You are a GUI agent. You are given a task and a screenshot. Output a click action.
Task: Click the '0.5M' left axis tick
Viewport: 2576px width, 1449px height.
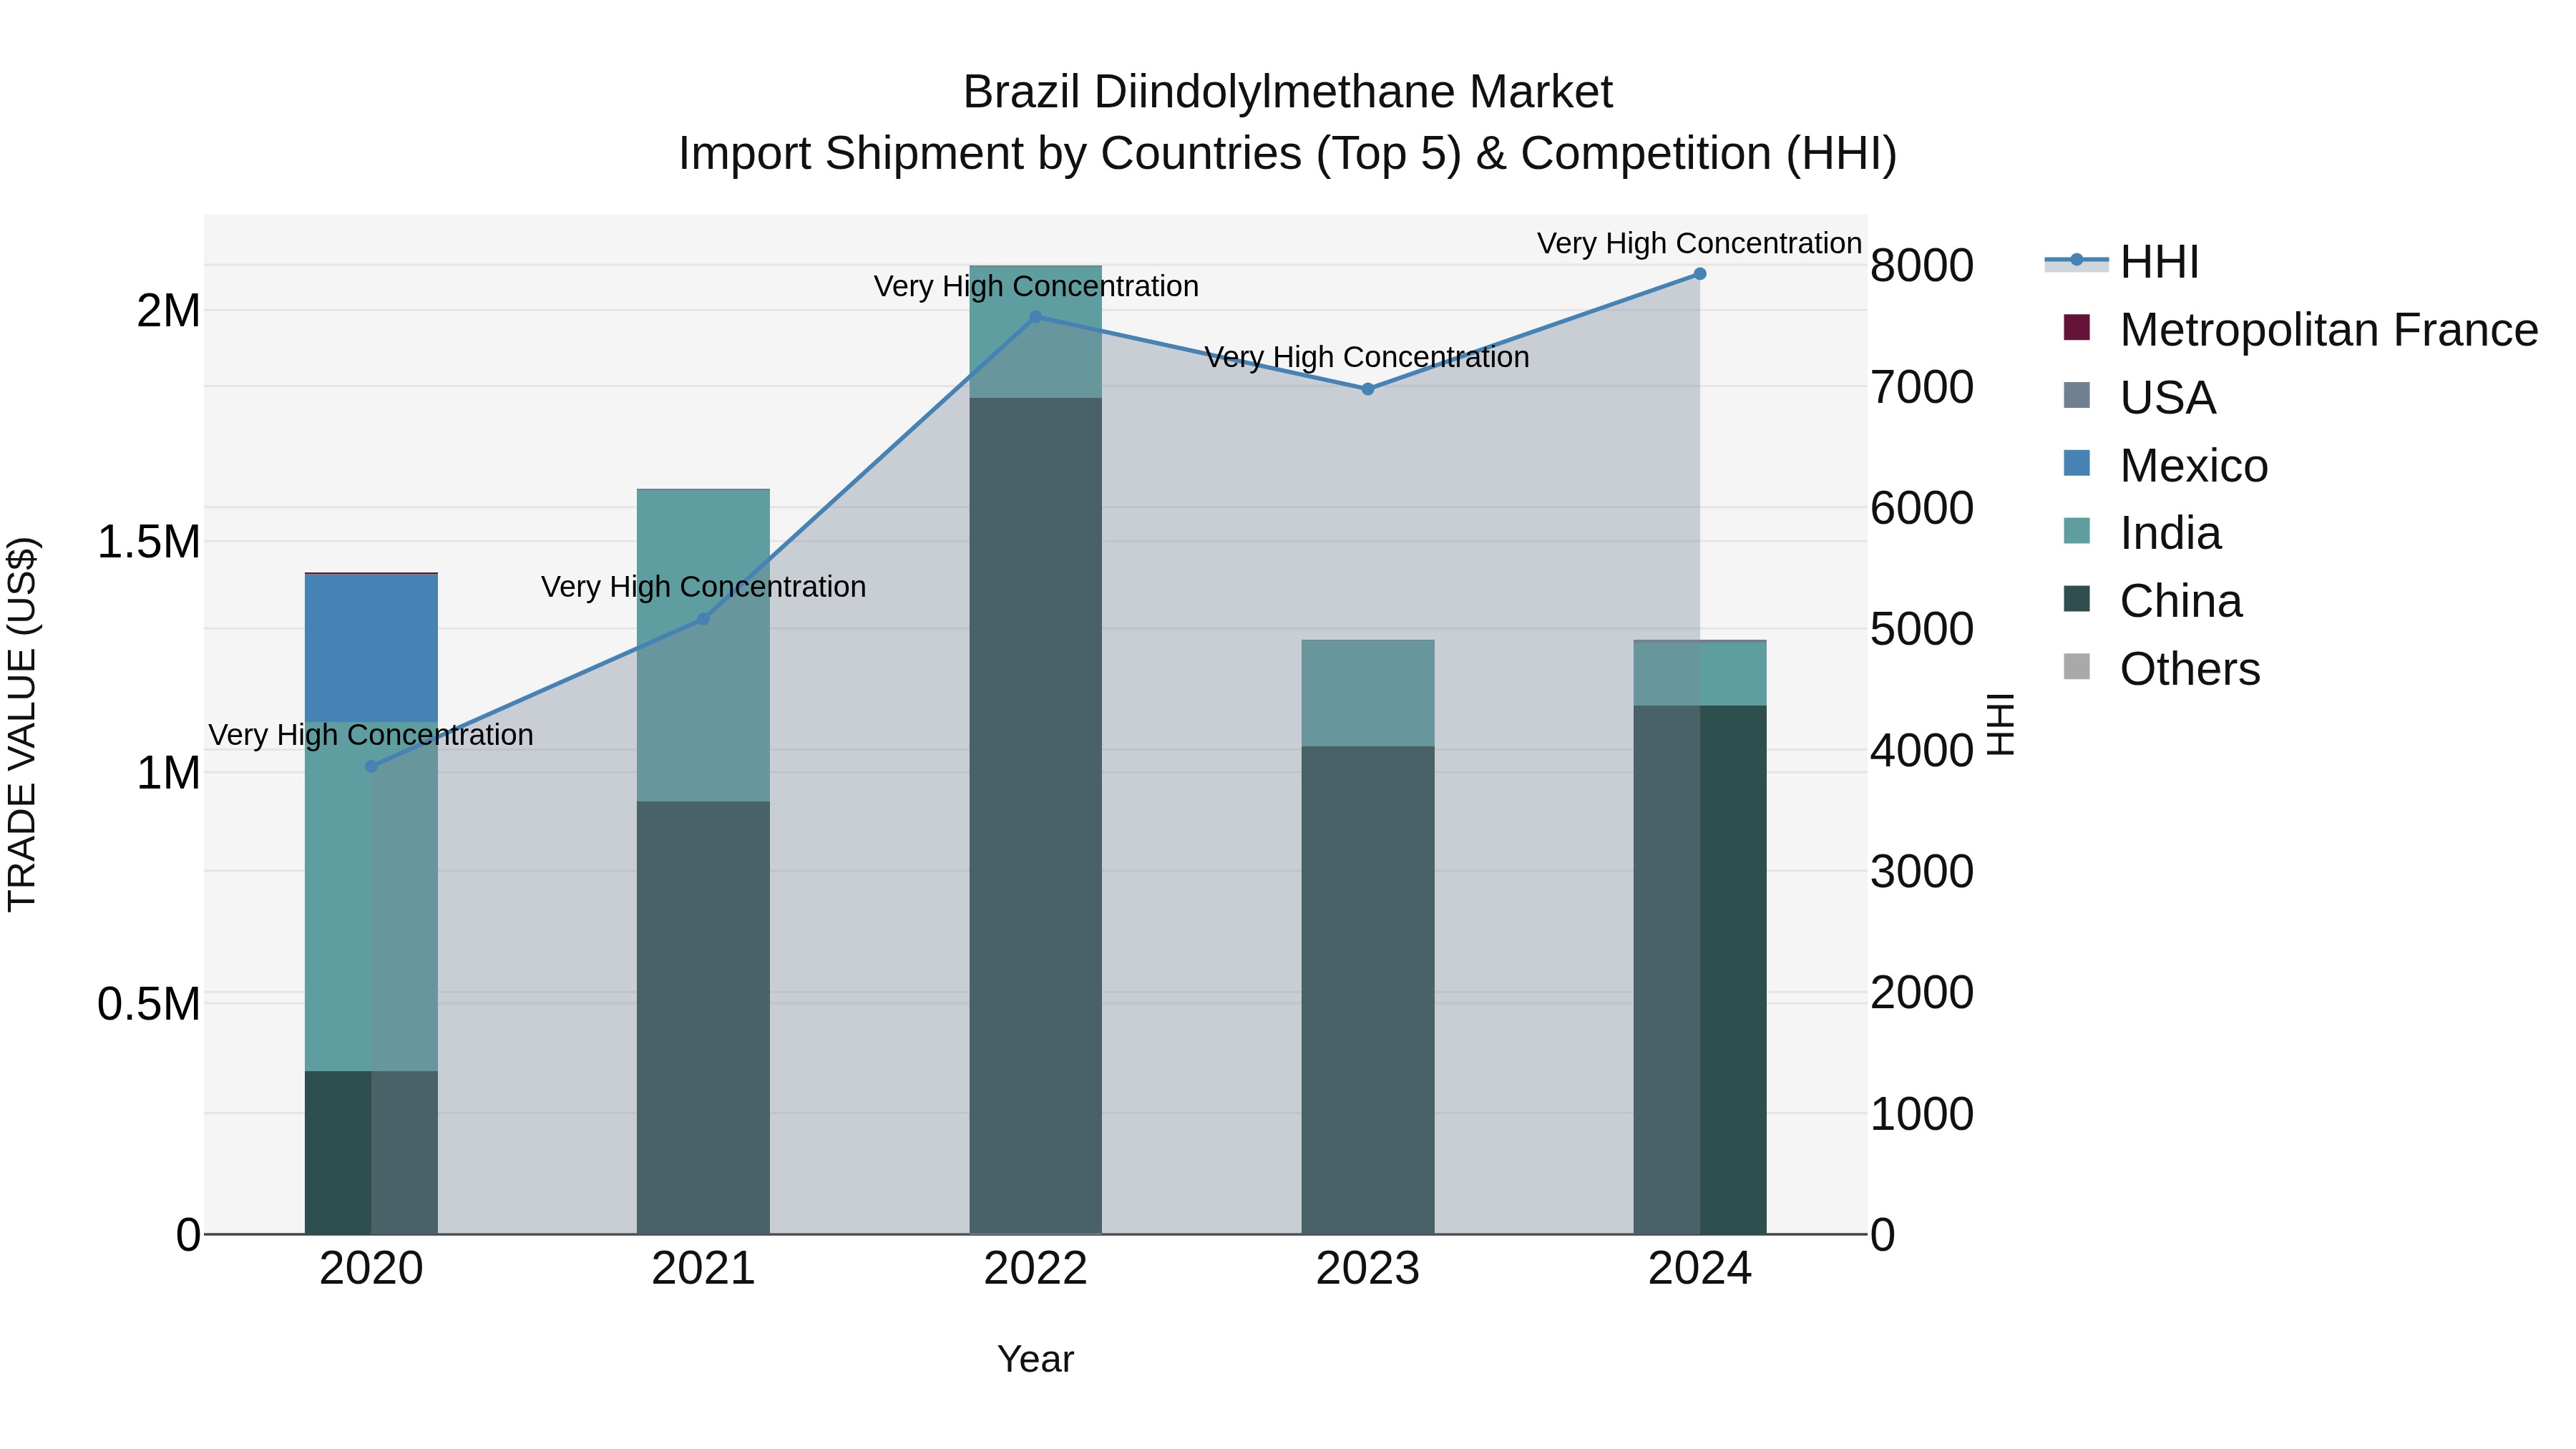coord(149,1004)
